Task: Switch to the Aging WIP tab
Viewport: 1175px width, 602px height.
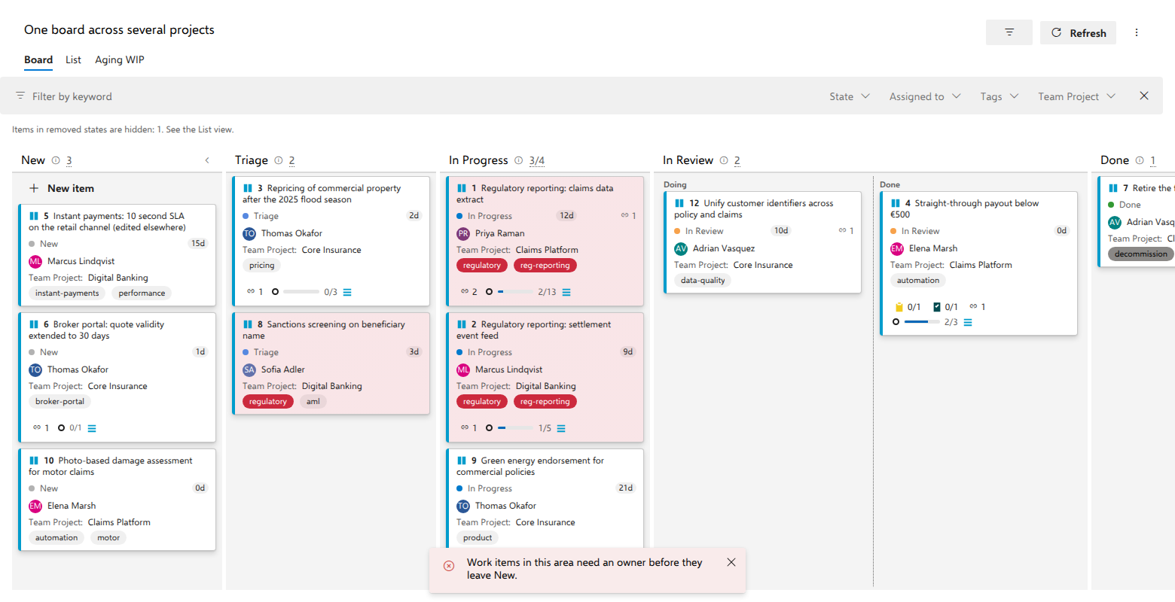Action: click(x=120, y=59)
